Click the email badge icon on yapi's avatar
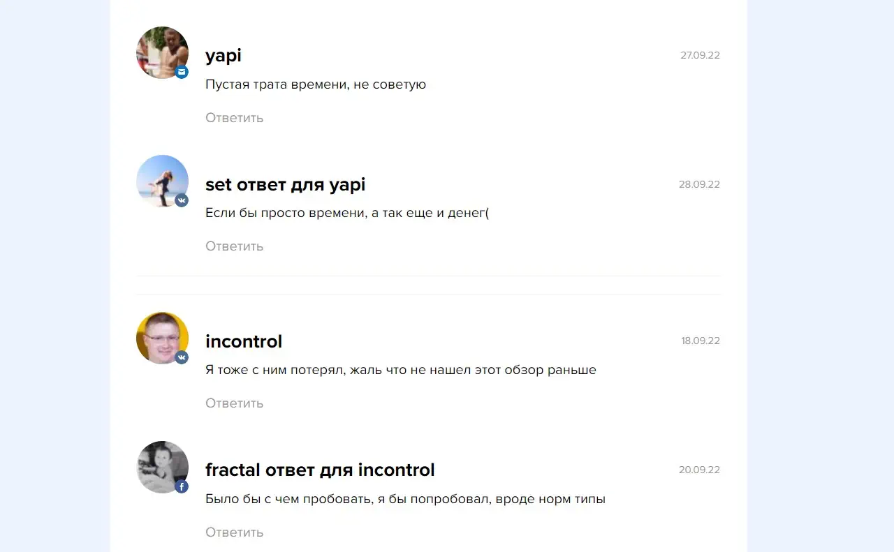The width and height of the screenshot is (894, 552). [182, 72]
